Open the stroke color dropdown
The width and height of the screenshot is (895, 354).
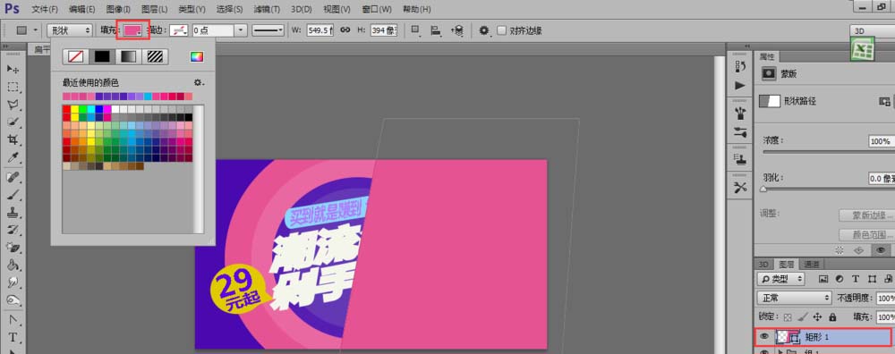(x=180, y=30)
